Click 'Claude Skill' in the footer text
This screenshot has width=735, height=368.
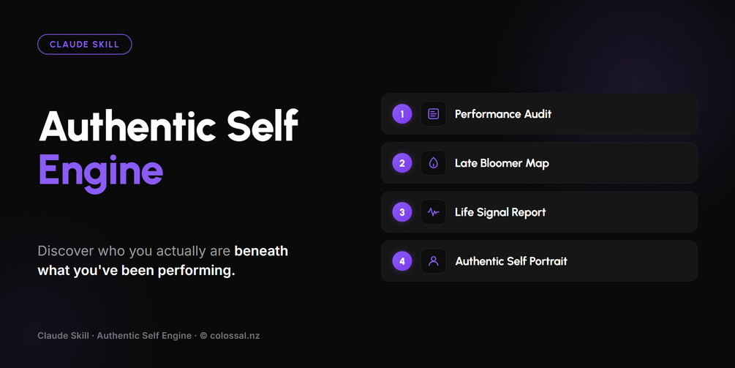64,336
